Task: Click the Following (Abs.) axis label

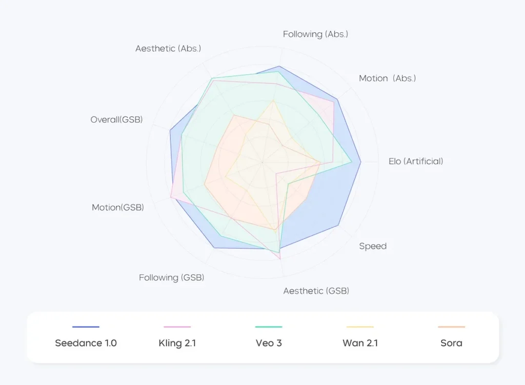Action: [315, 34]
